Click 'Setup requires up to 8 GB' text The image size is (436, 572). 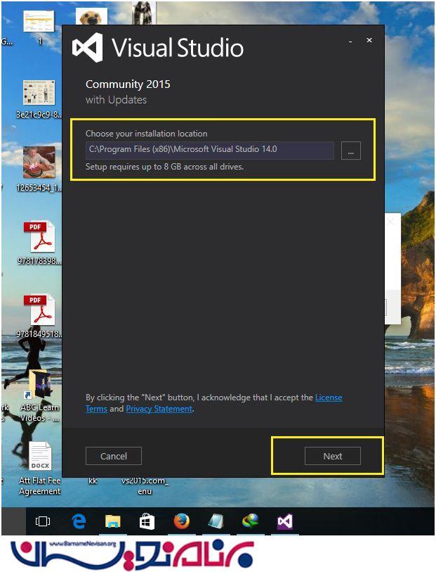click(164, 167)
